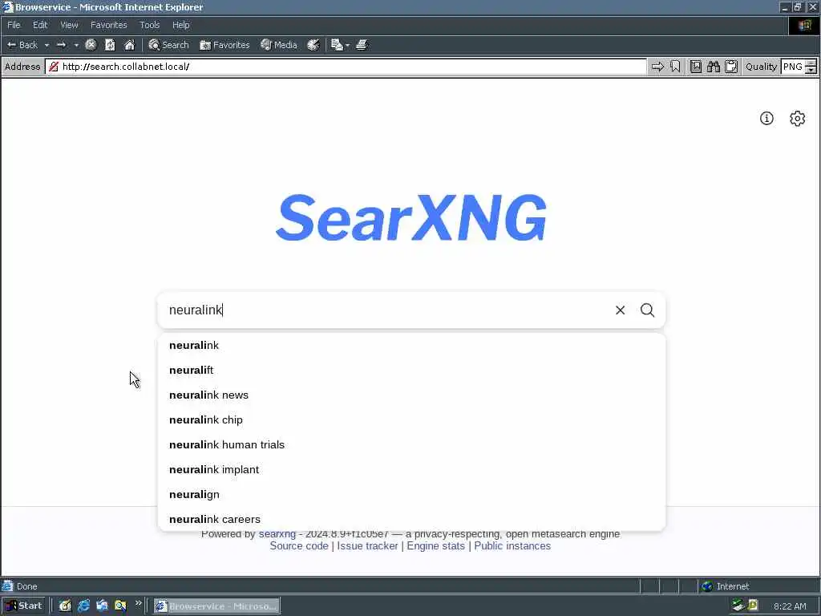Click the Refresh page icon
821x616 pixels.
[x=110, y=45]
